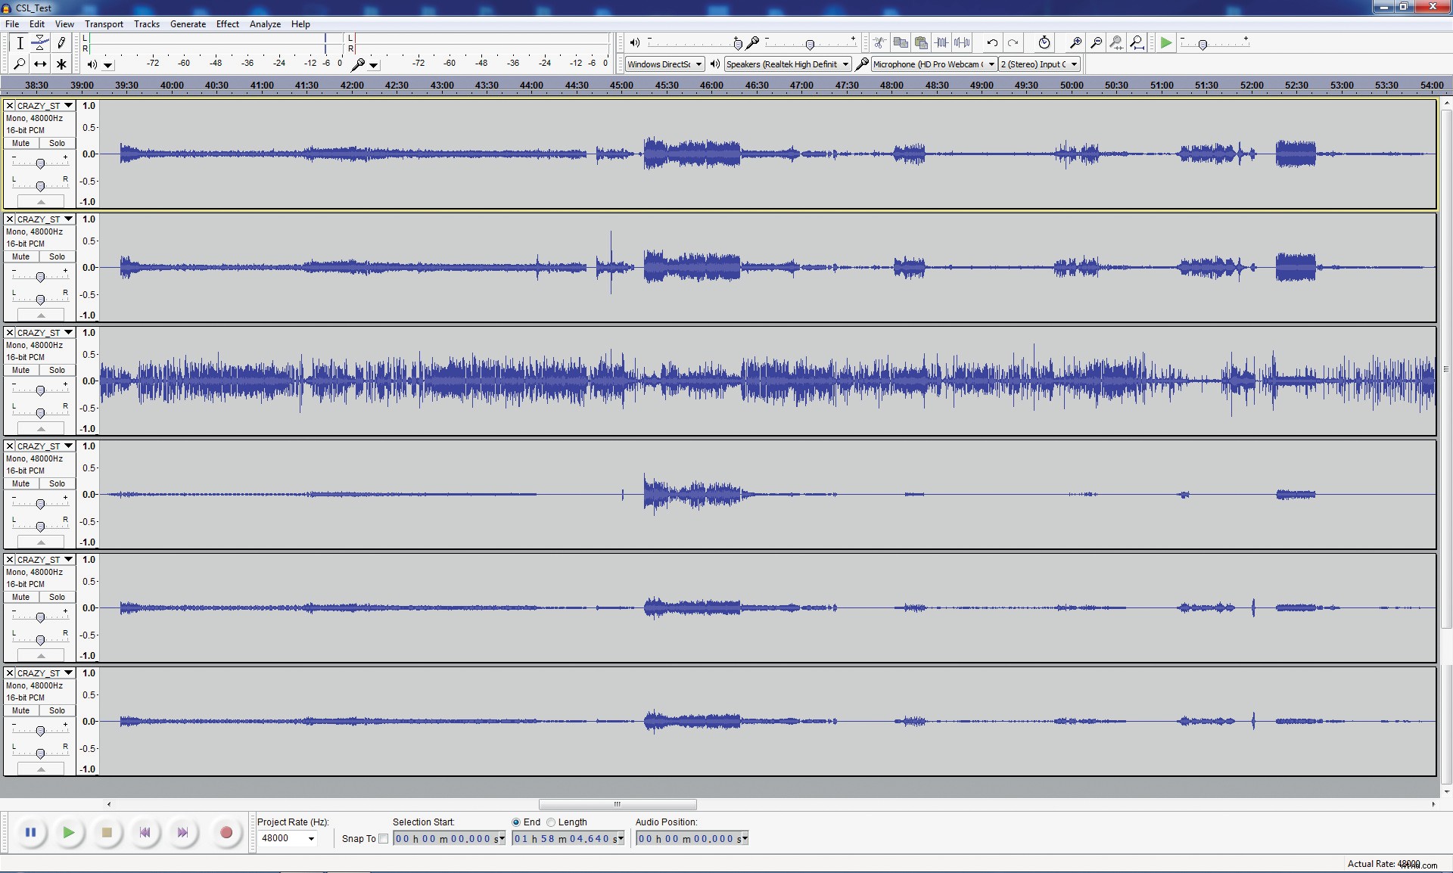Click the Trim outside selection icon

click(x=942, y=42)
